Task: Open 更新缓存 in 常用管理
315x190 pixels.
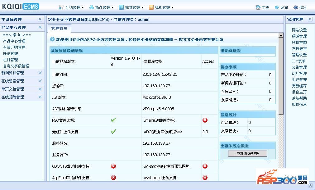Action: (x=299, y=86)
